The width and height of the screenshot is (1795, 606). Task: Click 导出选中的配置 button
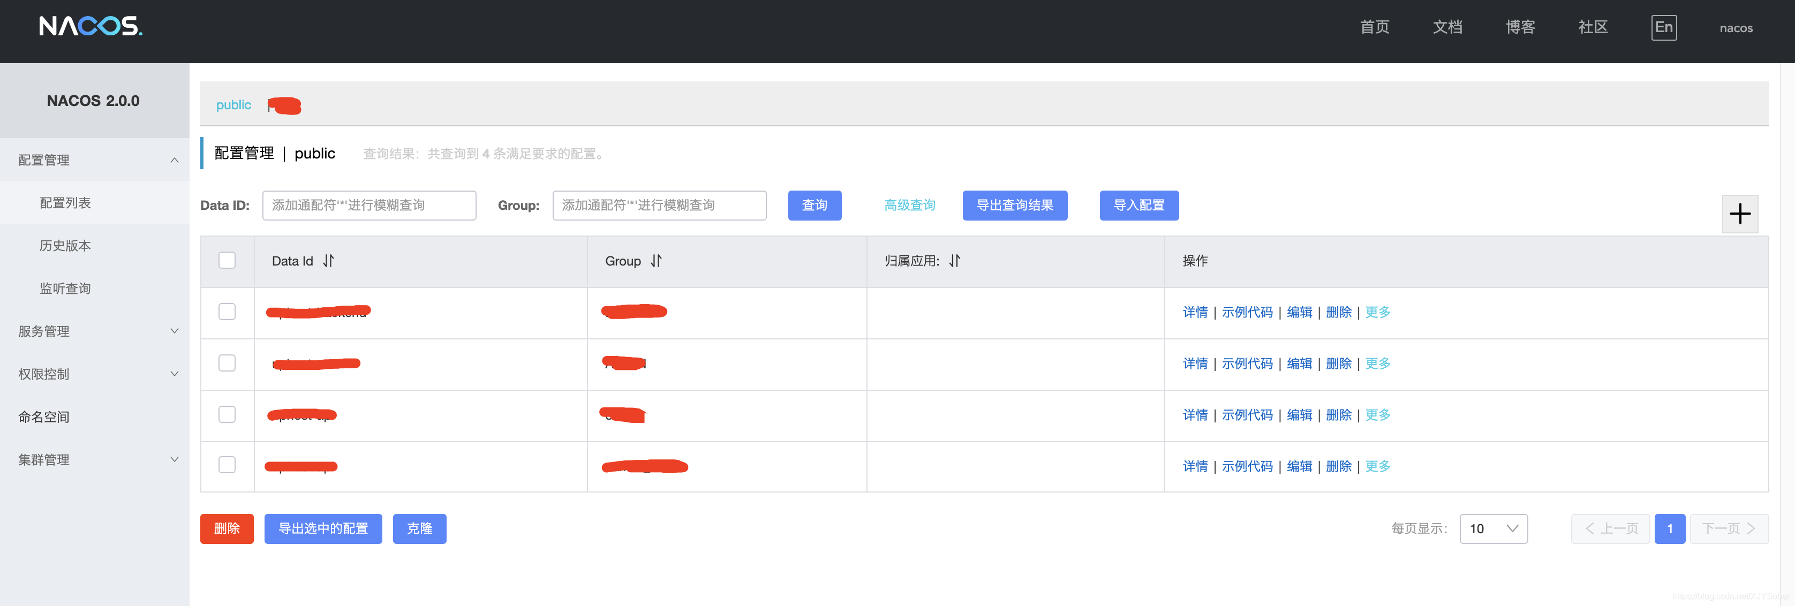pos(323,529)
